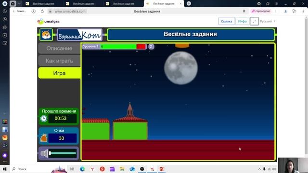Click the game volume slider track

(x=63, y=153)
